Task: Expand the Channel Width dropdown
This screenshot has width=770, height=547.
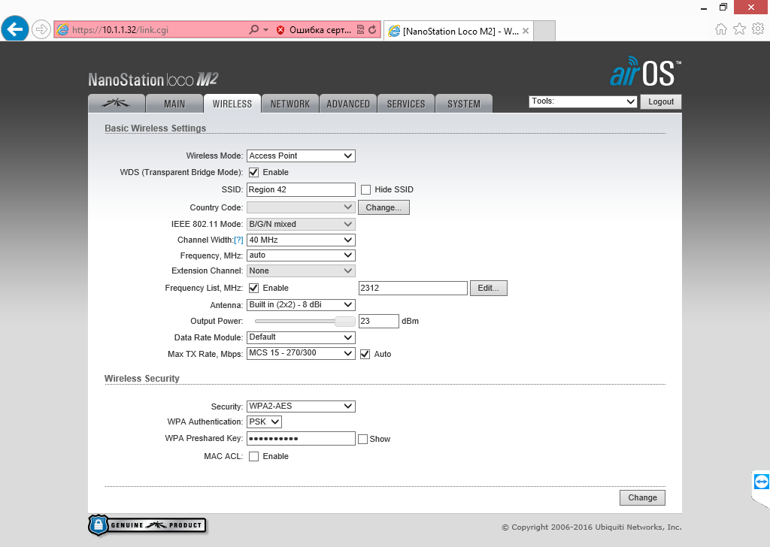Action: 301,240
